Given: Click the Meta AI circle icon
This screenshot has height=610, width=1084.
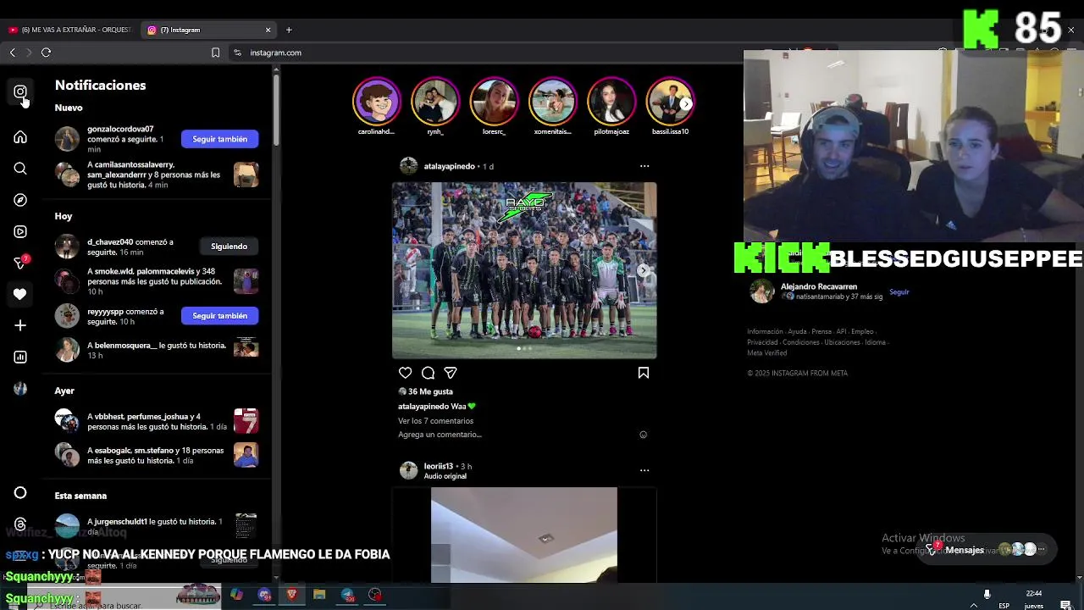Looking at the screenshot, I should [x=20, y=492].
